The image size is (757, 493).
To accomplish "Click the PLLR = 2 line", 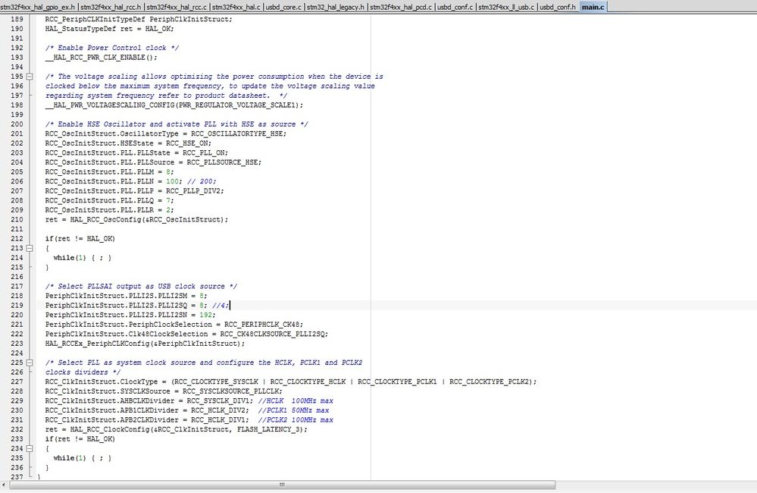I will pos(110,210).
